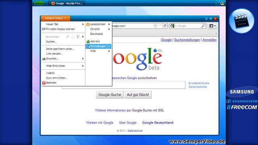Open Sprachoptionen link
Image resolution: width=258 pixels, height=145 pixels.
click(x=198, y=87)
